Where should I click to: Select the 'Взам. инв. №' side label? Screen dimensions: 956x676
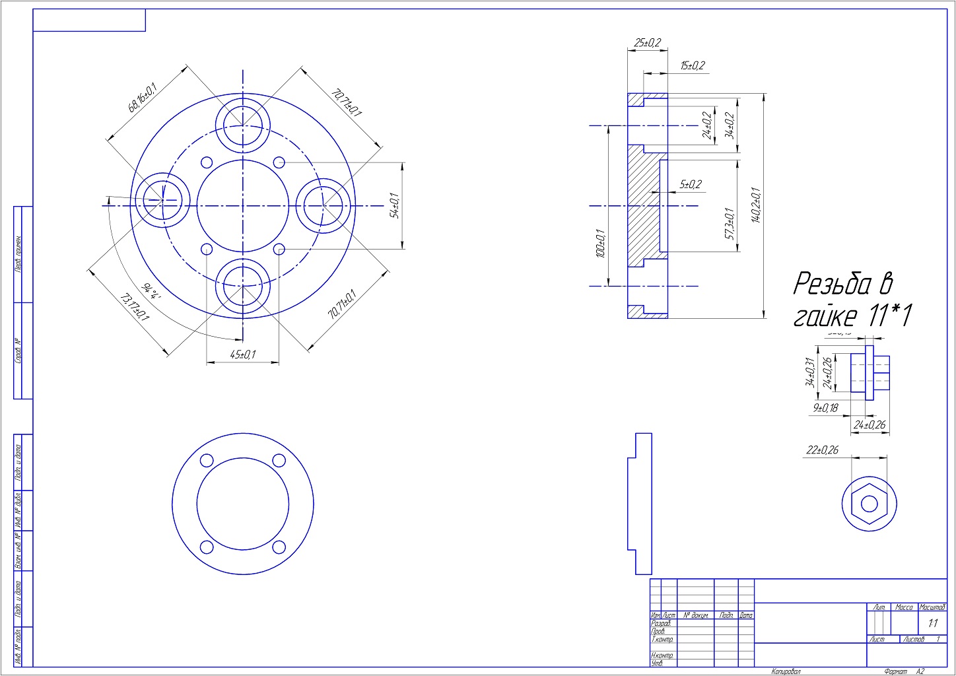tap(18, 551)
